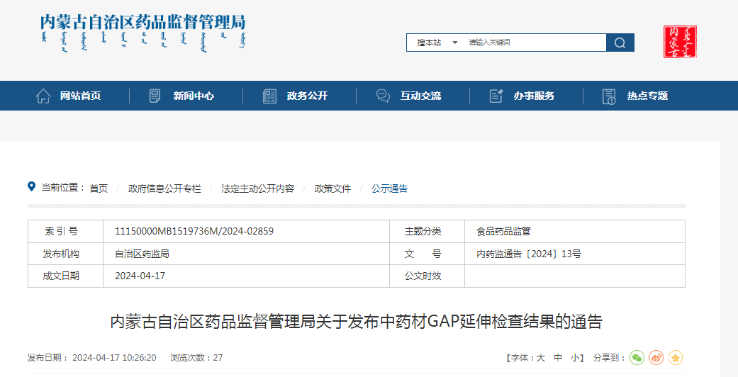Viewport: 738px width, 377px height.
Task: Set font size to 小
Action: 574,358
